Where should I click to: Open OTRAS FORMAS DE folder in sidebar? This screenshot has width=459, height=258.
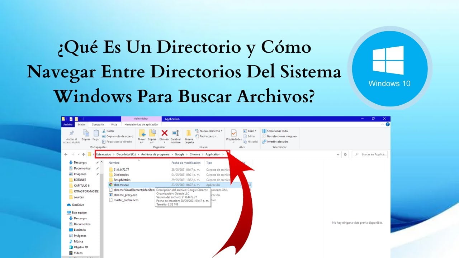(x=84, y=191)
